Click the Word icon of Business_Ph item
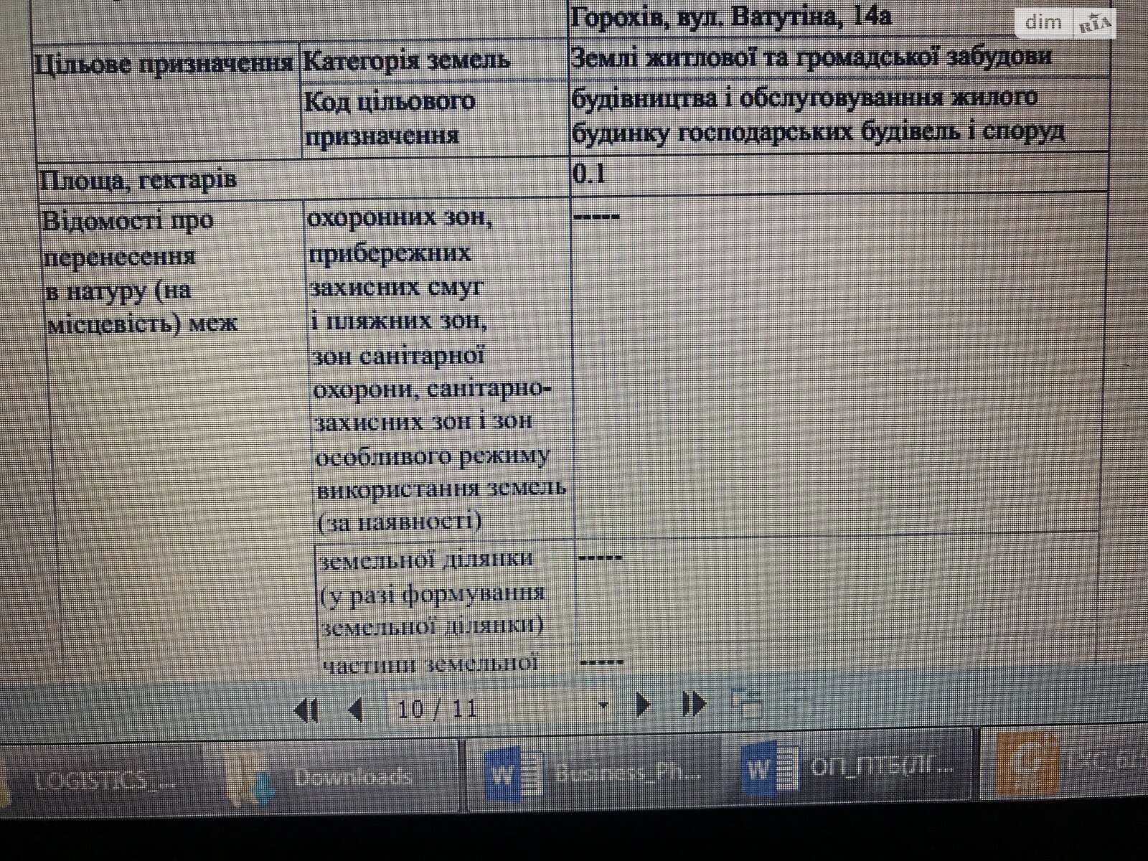Image resolution: width=1148 pixels, height=861 pixels. click(x=515, y=773)
